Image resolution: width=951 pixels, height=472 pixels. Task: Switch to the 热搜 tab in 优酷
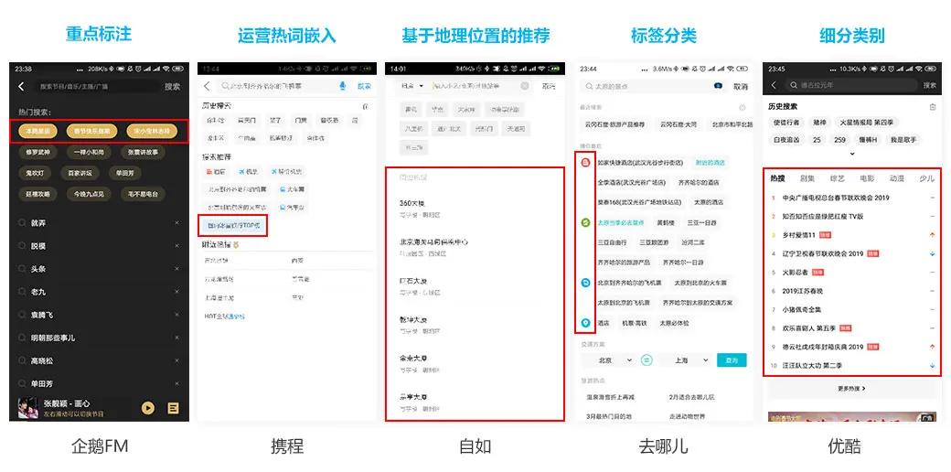[777, 178]
